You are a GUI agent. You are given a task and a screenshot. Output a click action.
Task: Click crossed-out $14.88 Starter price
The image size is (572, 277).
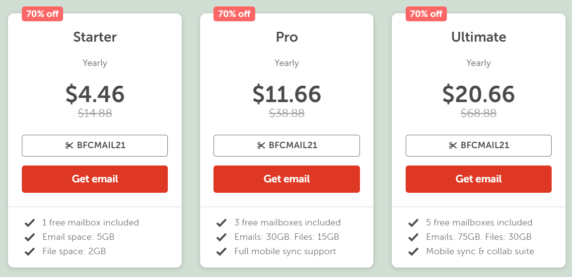click(x=95, y=113)
